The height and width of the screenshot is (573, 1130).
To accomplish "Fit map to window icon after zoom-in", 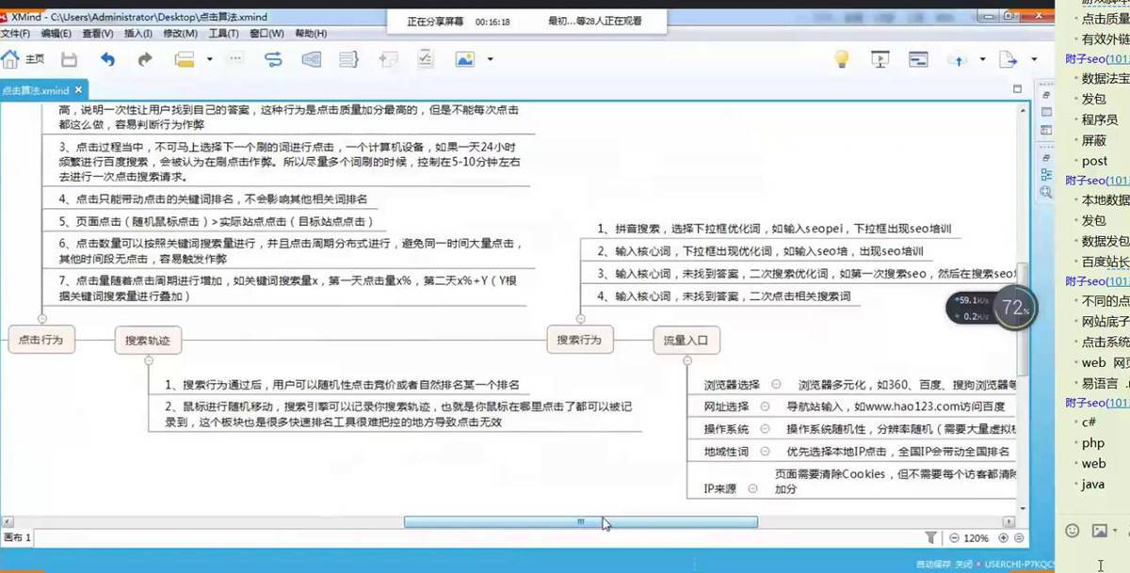I will click(x=1019, y=538).
